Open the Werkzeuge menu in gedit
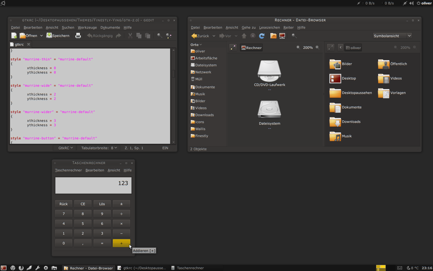The image size is (433, 271). click(x=87, y=27)
